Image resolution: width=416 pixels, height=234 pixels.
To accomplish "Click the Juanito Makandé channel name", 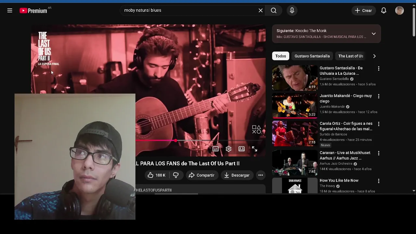I will (332, 107).
